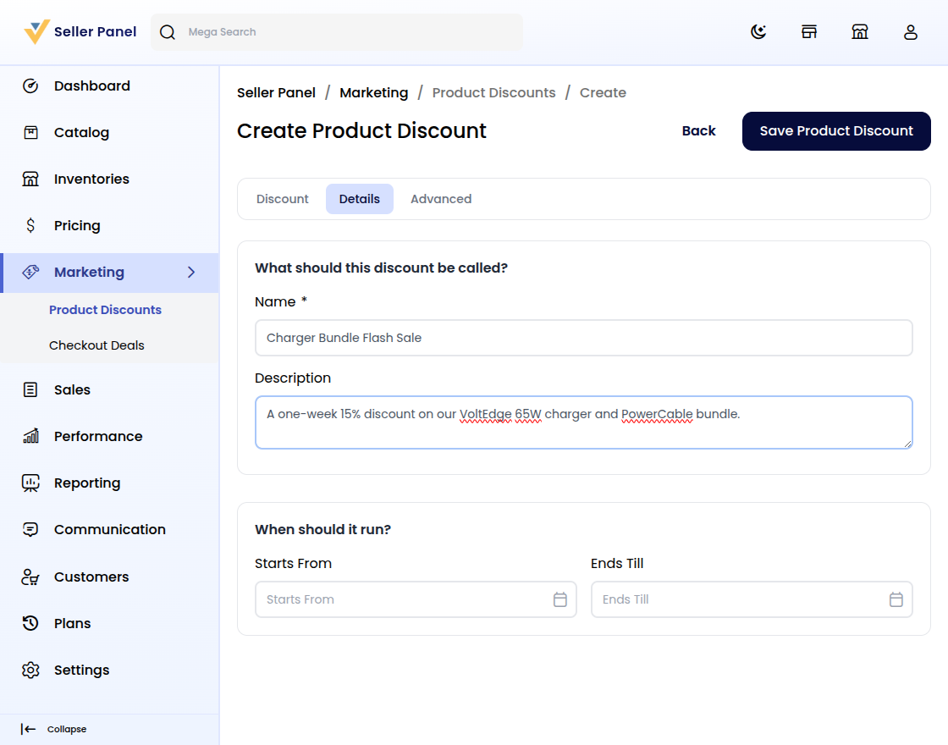Click into the Description textarea

pos(583,422)
